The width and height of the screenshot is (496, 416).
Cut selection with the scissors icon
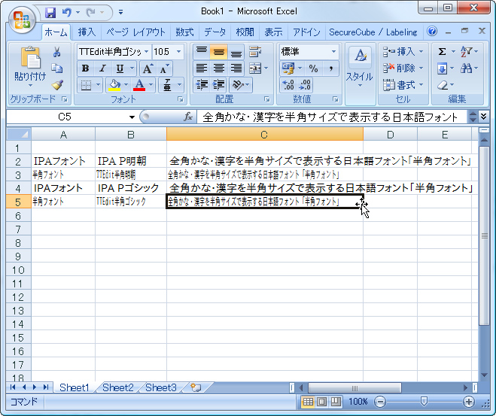coord(57,52)
